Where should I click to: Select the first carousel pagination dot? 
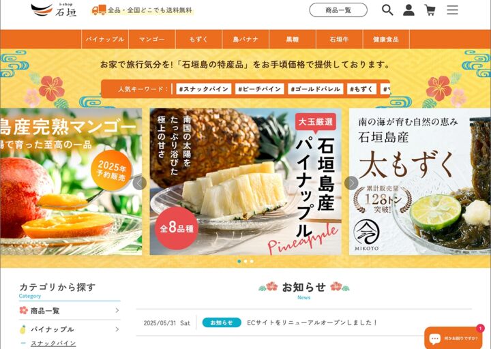tap(239, 261)
